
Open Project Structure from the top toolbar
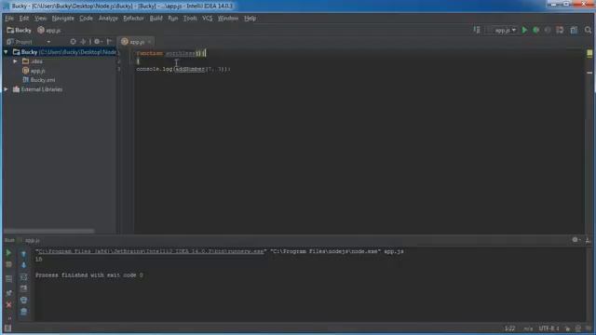tap(574, 30)
